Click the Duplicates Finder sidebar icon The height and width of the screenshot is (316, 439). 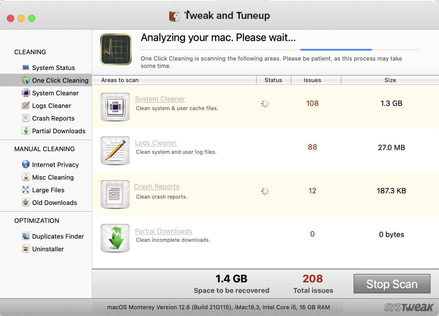point(26,236)
